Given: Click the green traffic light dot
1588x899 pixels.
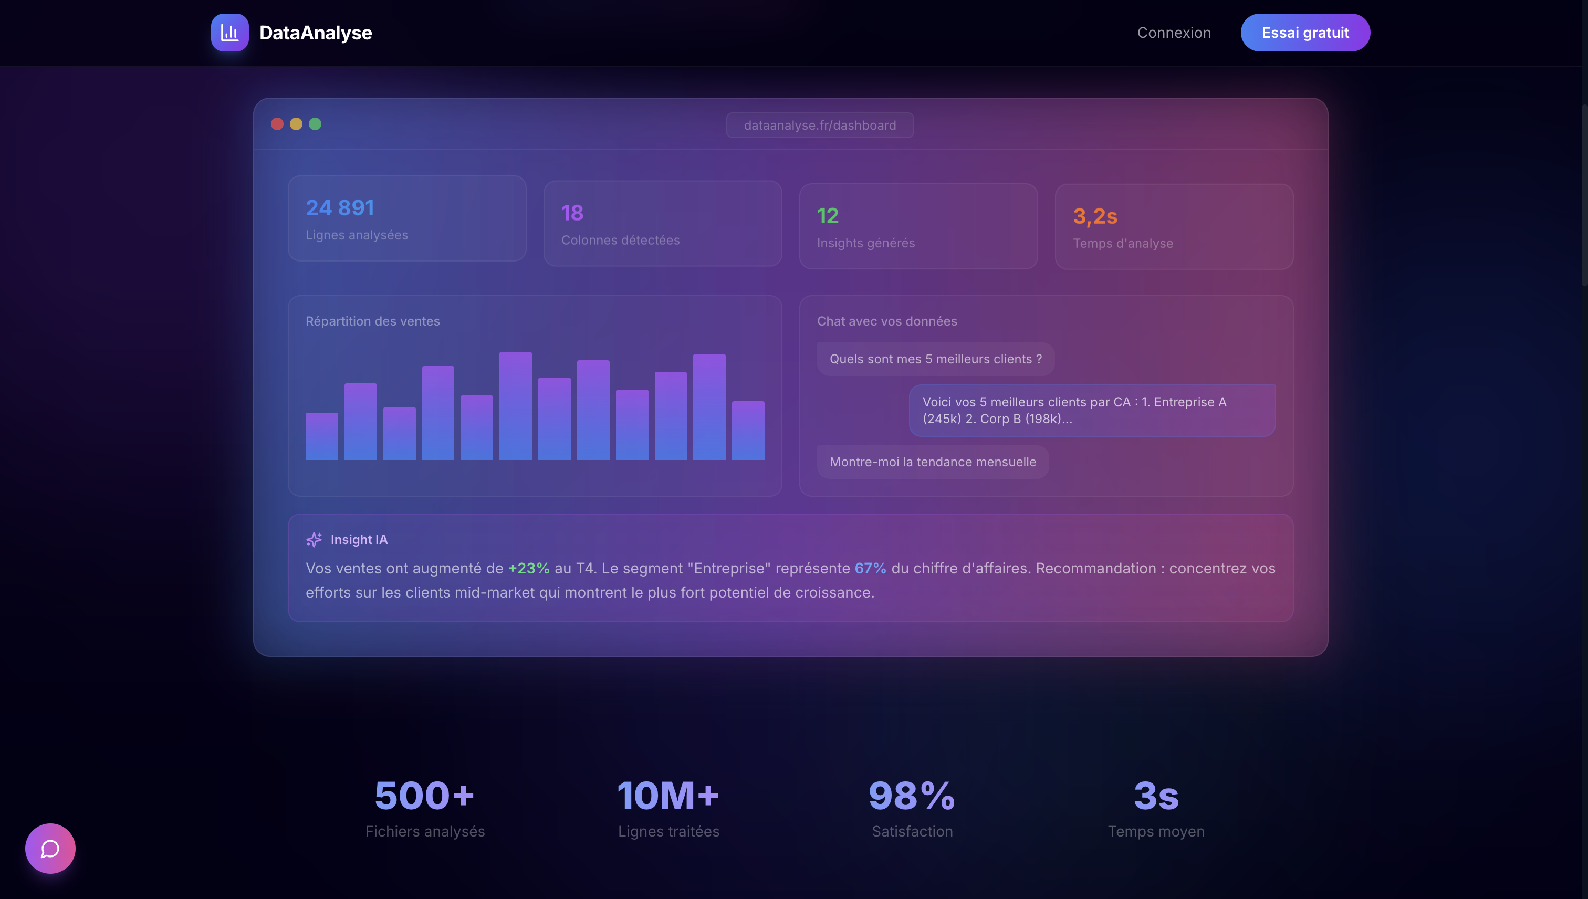Looking at the screenshot, I should (316, 124).
